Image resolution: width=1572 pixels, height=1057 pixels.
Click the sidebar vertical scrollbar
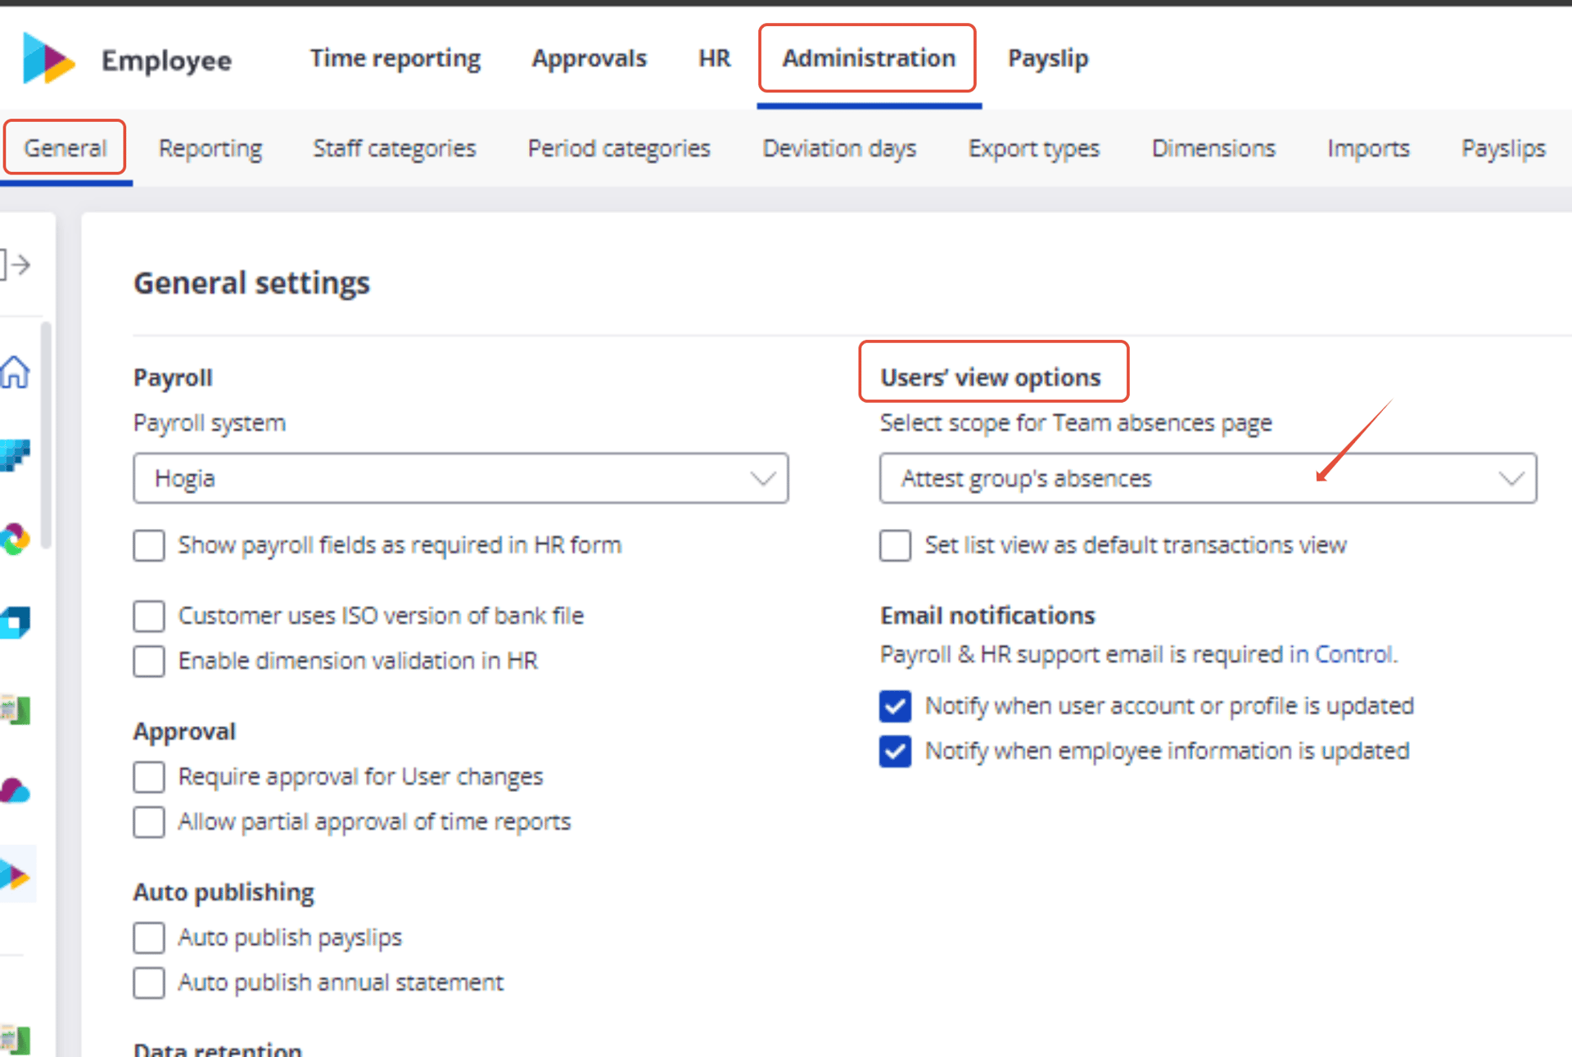[46, 434]
